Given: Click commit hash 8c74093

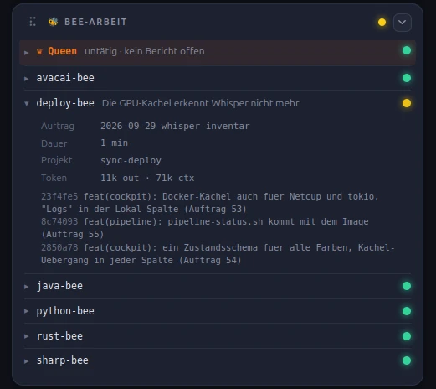Looking at the screenshot, I should 59,221.
